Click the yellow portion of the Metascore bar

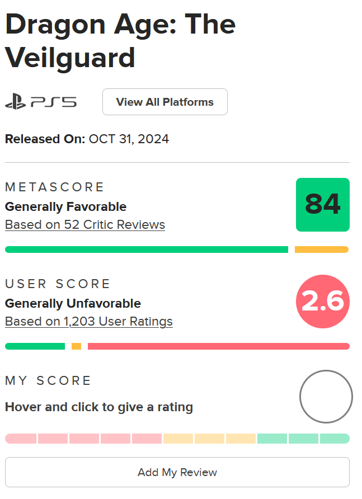click(x=321, y=249)
